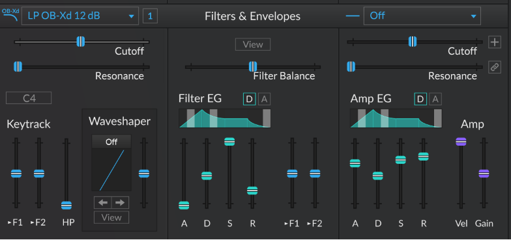Click the Waveshaper drive vertical slider handle
This screenshot has width=511, height=240.
[x=143, y=174]
